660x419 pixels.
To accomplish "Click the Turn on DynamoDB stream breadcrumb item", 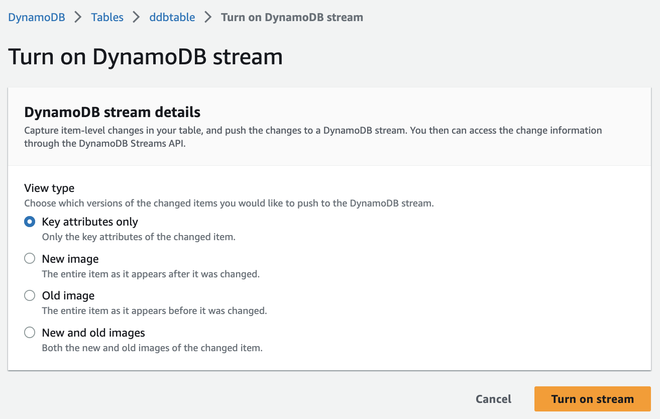I will [x=292, y=17].
